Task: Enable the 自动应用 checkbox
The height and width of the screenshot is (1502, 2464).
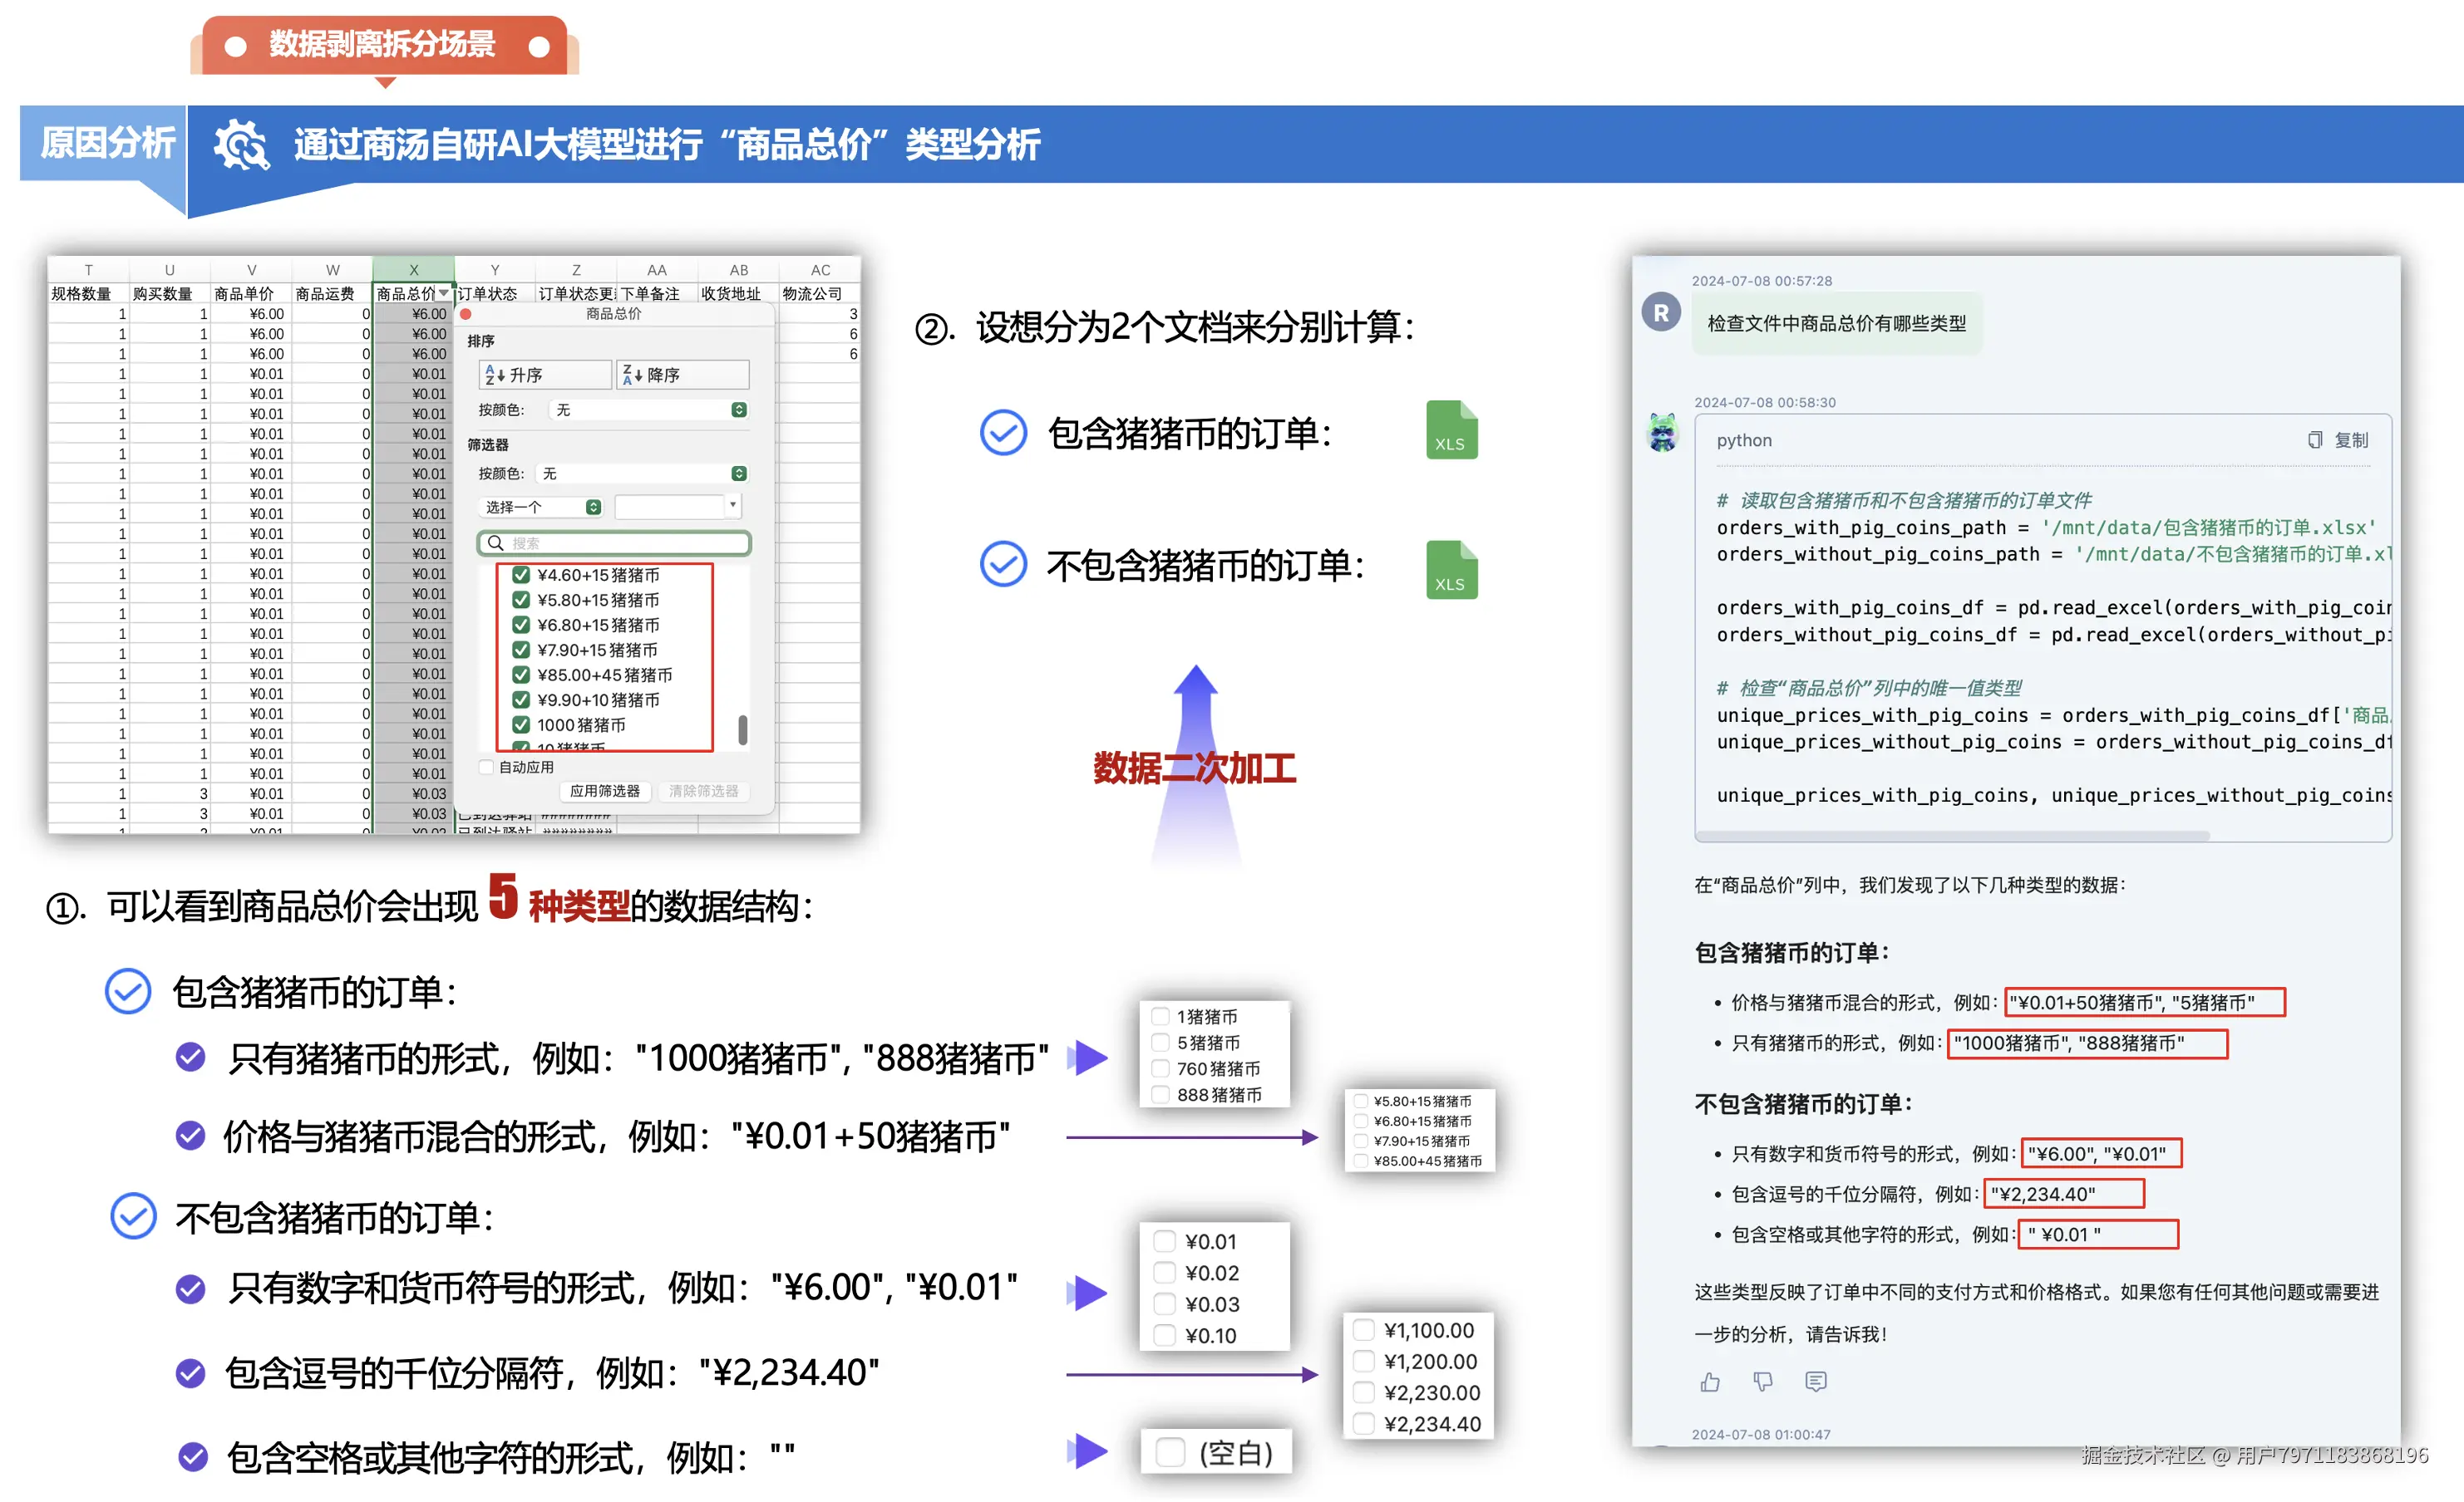Action: 487,768
